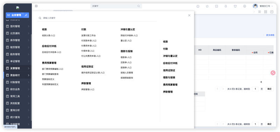The height and width of the screenshot is (132, 280).
Task: Click the icon beside 签约管理 in sidebar
Action: click(7, 26)
